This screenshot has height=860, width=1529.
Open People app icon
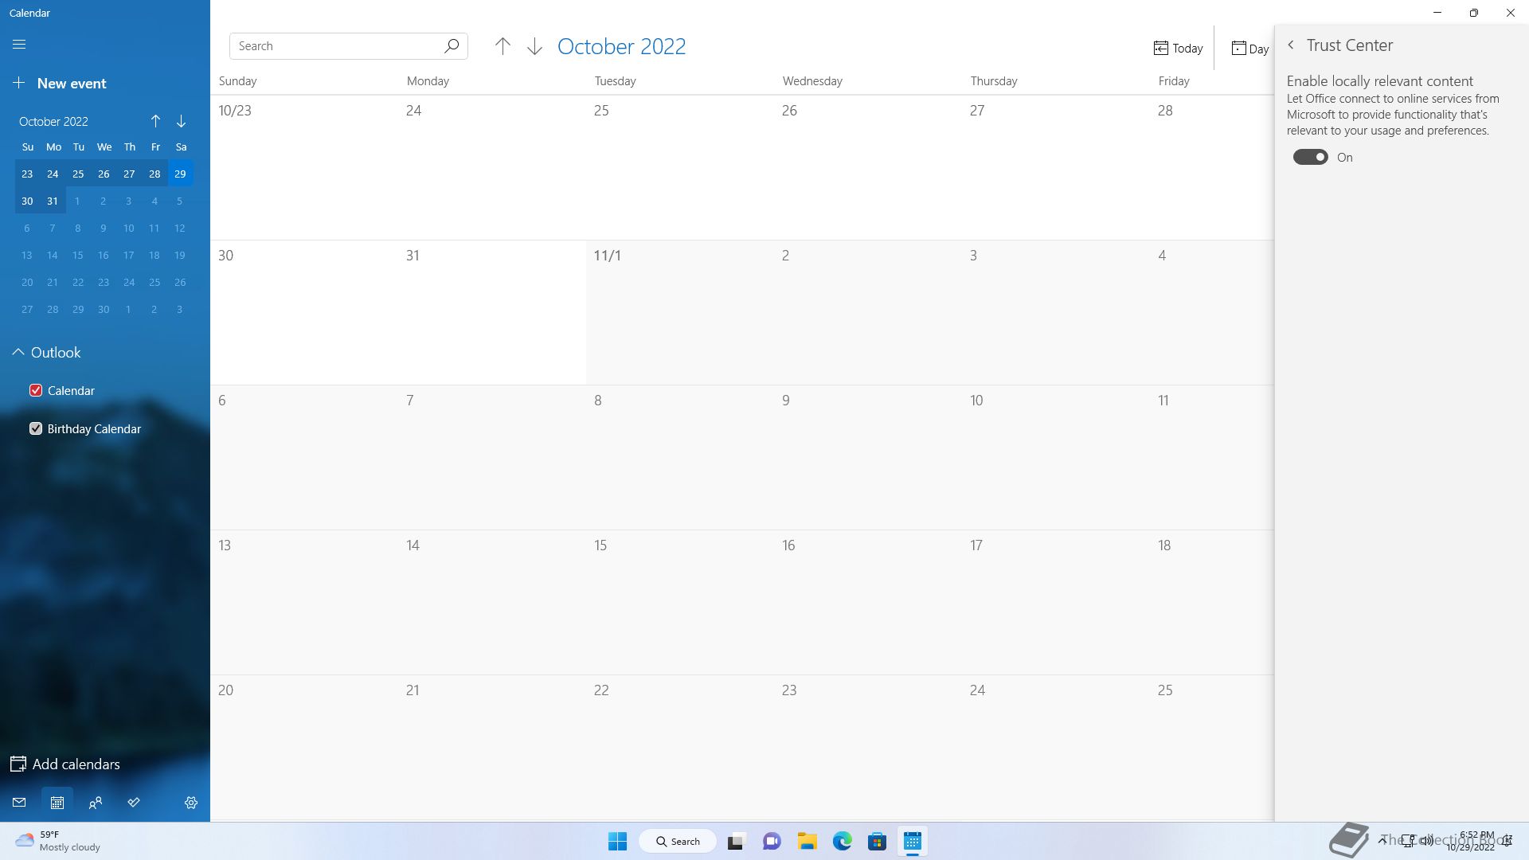point(96,803)
